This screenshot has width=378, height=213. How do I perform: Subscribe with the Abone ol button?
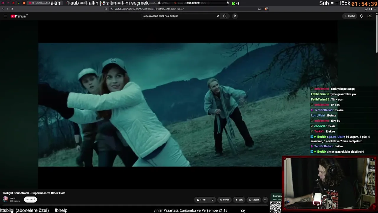[x=30, y=199]
